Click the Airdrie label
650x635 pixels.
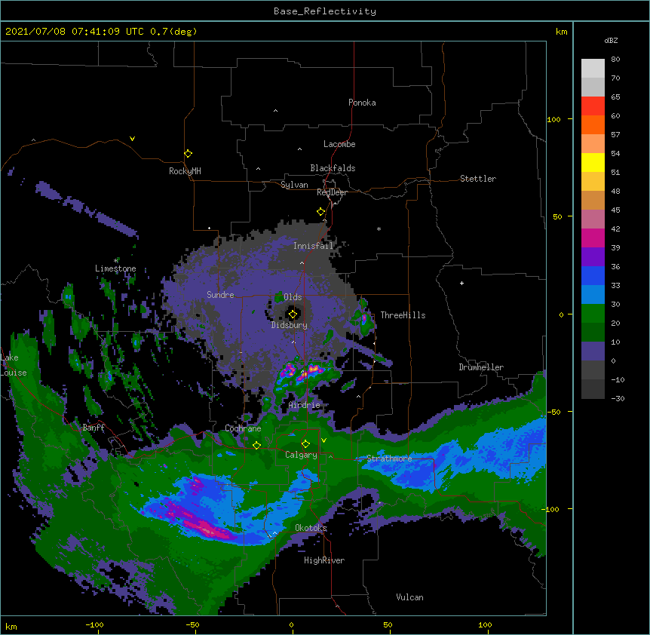[x=305, y=405]
